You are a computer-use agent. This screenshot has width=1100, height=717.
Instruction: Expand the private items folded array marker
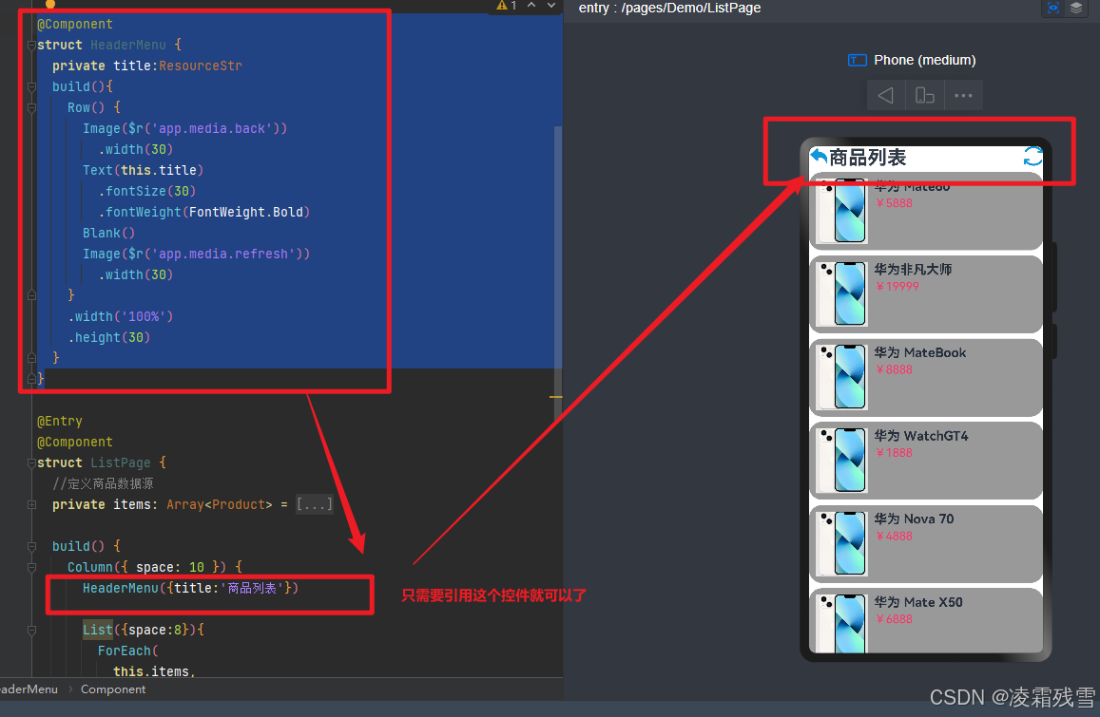(31, 504)
